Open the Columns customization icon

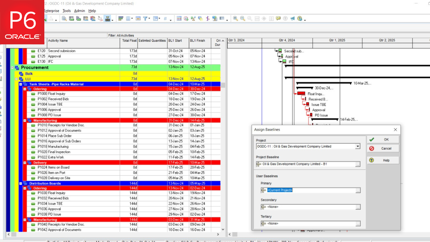(129, 18)
